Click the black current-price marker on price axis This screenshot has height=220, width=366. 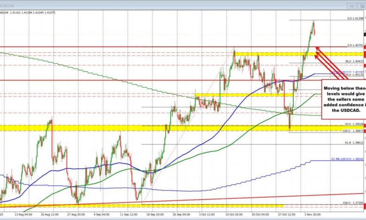[x=364, y=33]
